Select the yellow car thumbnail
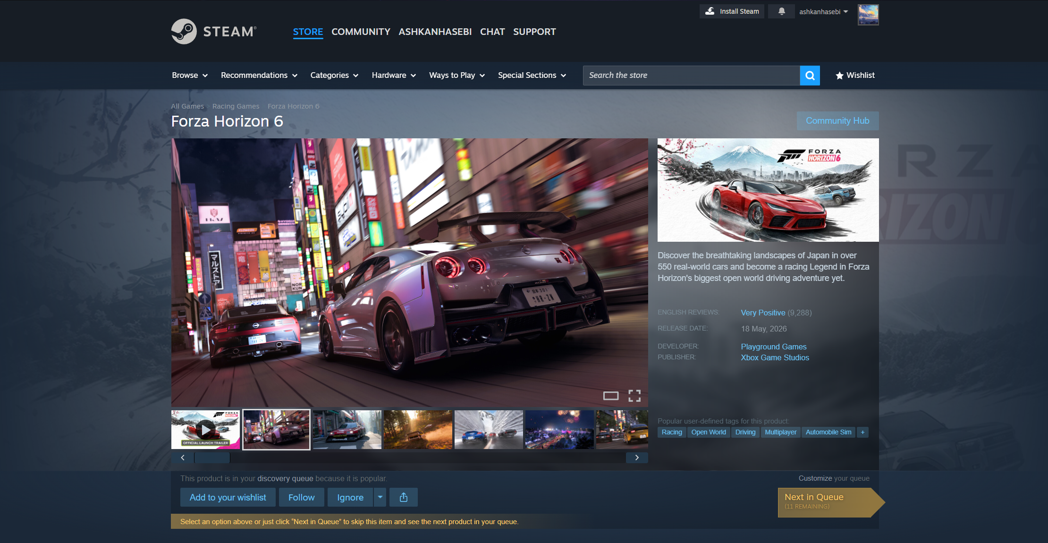This screenshot has height=543, width=1048. tap(622, 430)
